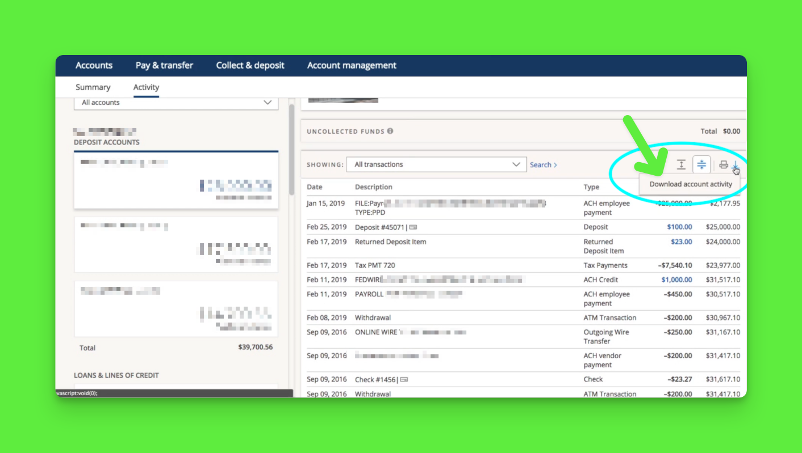
Task: Click the $1,000.00 ACH Credit amount link
Action: pyautogui.click(x=676, y=280)
